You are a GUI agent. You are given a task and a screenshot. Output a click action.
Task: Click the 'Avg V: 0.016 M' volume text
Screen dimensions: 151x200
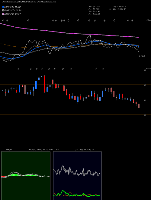(120, 7)
